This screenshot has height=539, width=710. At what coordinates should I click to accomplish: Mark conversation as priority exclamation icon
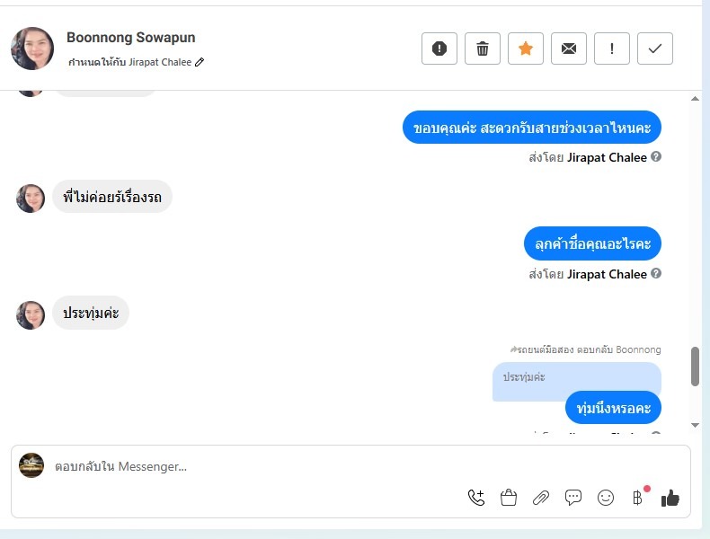click(x=612, y=49)
